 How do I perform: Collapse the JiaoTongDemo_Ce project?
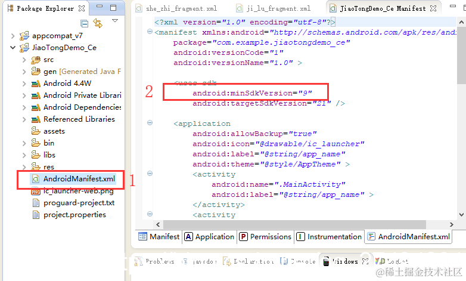pos(13,48)
